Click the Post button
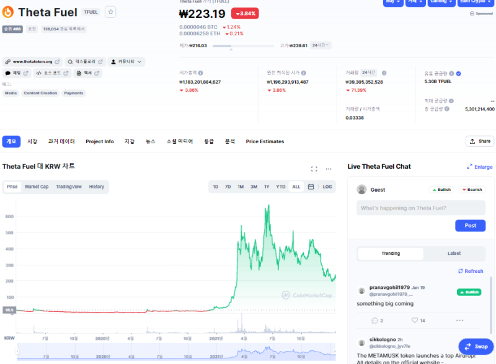Viewport: 496px width, 364px height. coord(470,226)
